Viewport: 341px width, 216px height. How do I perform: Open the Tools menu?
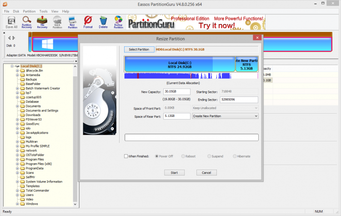(x=43, y=11)
